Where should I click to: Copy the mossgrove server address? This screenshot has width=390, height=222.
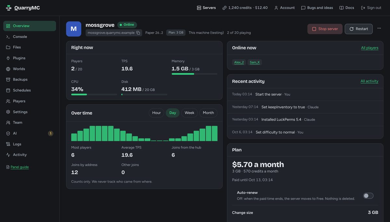tap(138, 33)
